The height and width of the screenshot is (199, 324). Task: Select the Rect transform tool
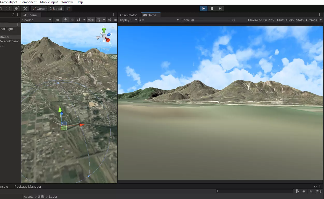(8, 9)
